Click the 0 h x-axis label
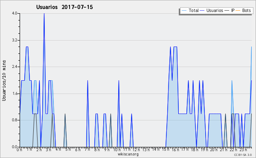The width and height of the screenshot is (256, 158). coord(20,149)
